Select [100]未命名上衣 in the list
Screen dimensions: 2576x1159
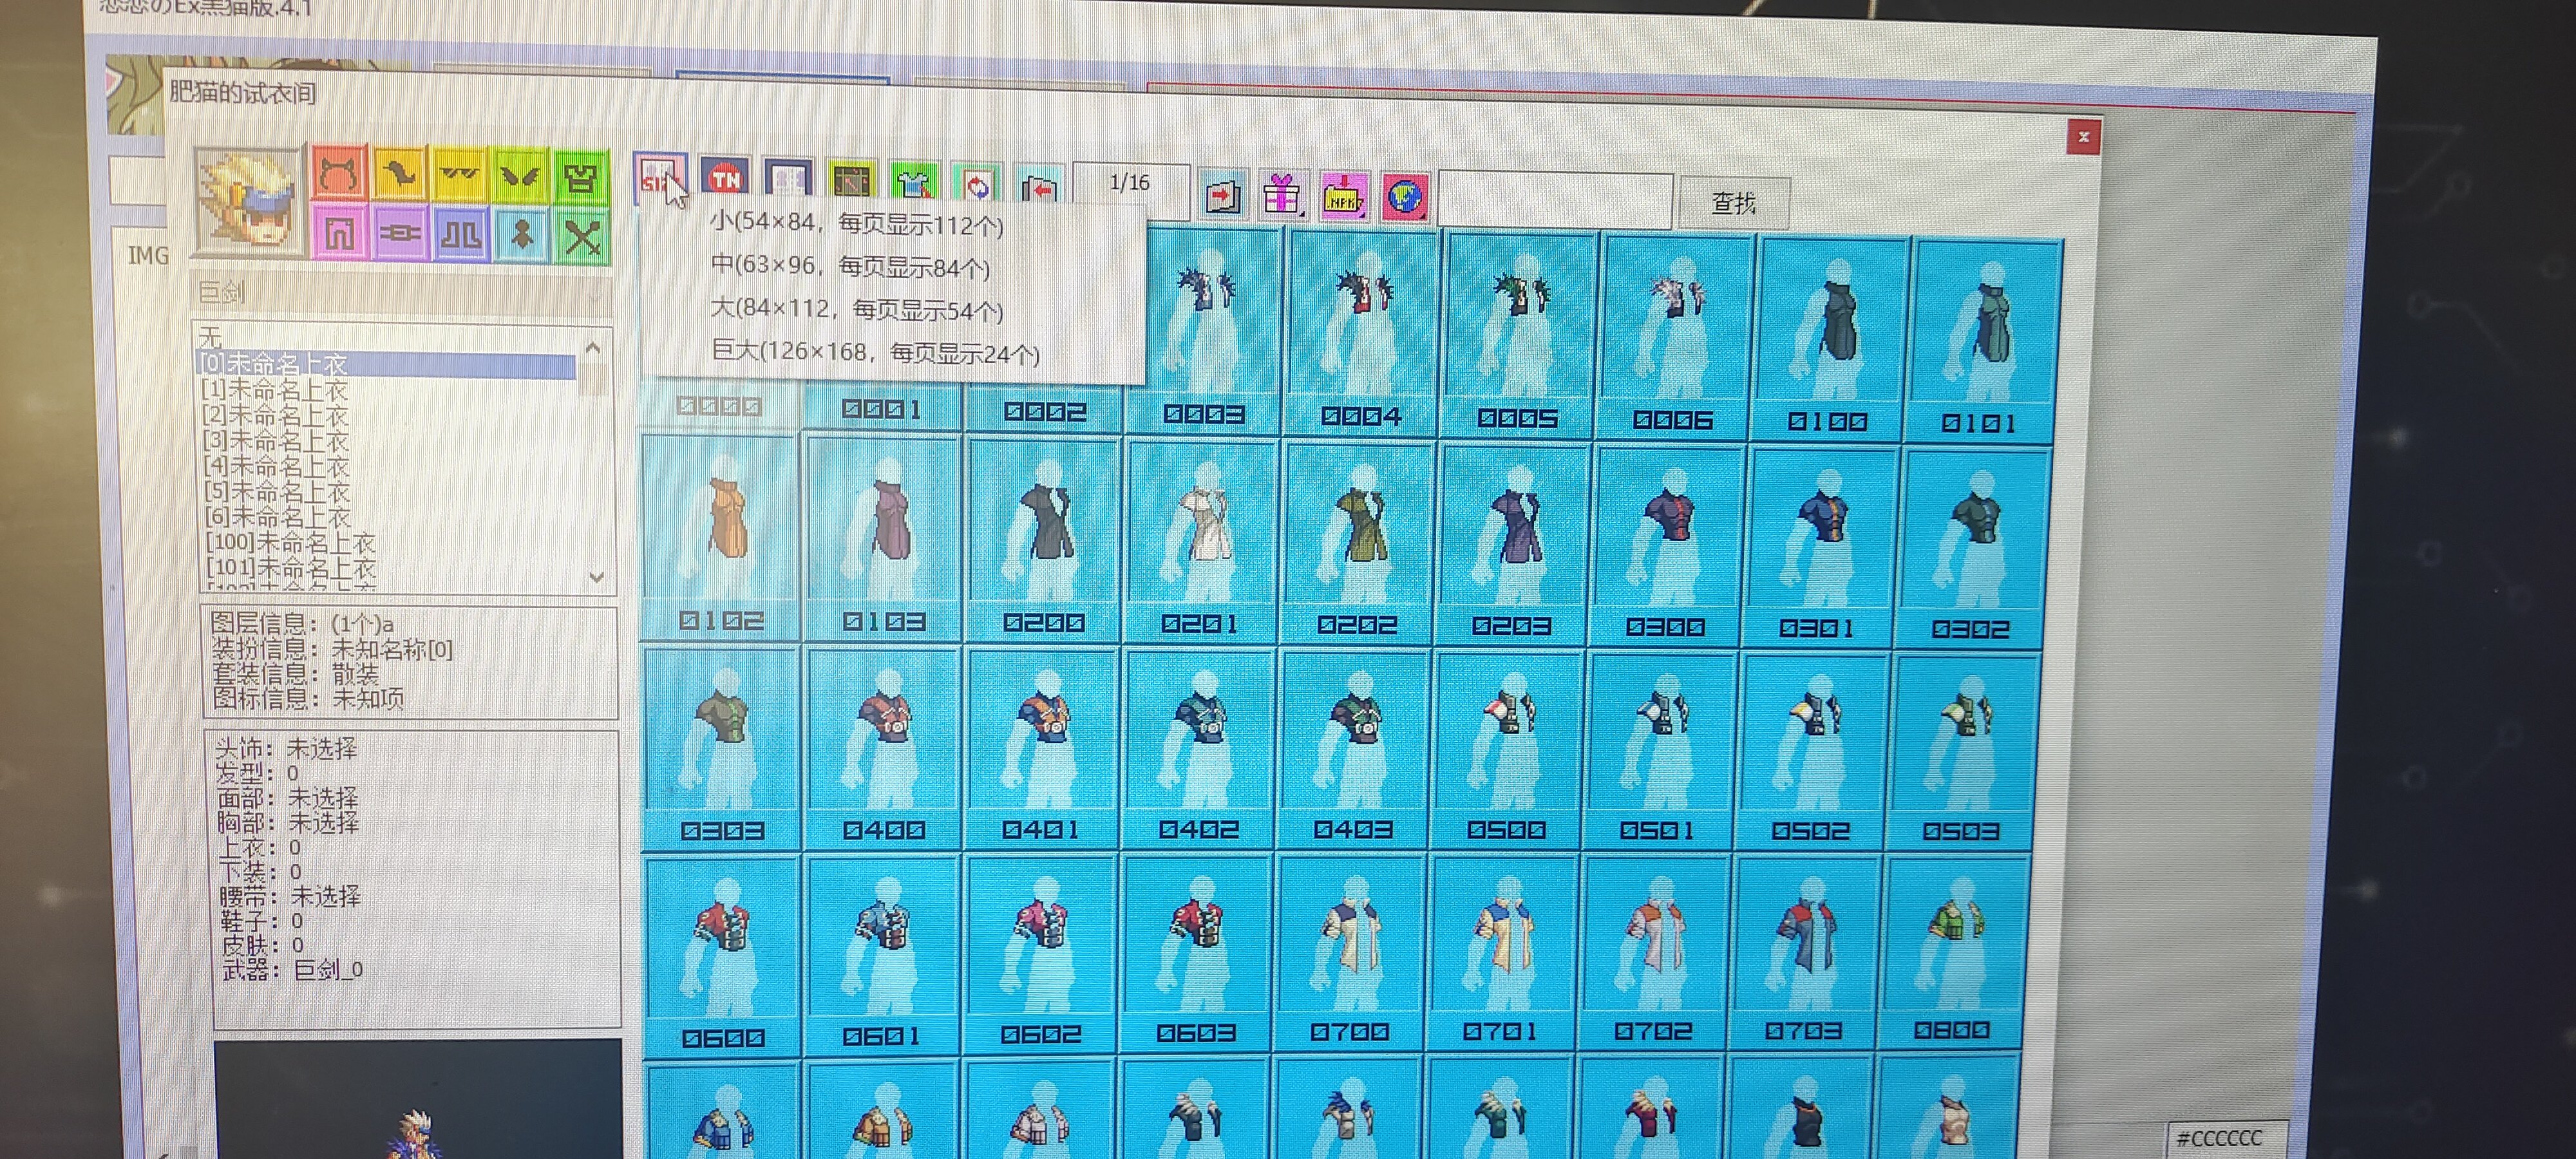[x=290, y=543]
